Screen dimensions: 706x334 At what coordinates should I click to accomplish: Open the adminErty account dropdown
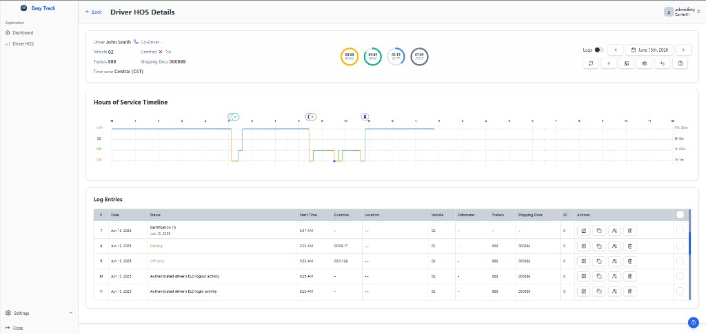tap(682, 12)
